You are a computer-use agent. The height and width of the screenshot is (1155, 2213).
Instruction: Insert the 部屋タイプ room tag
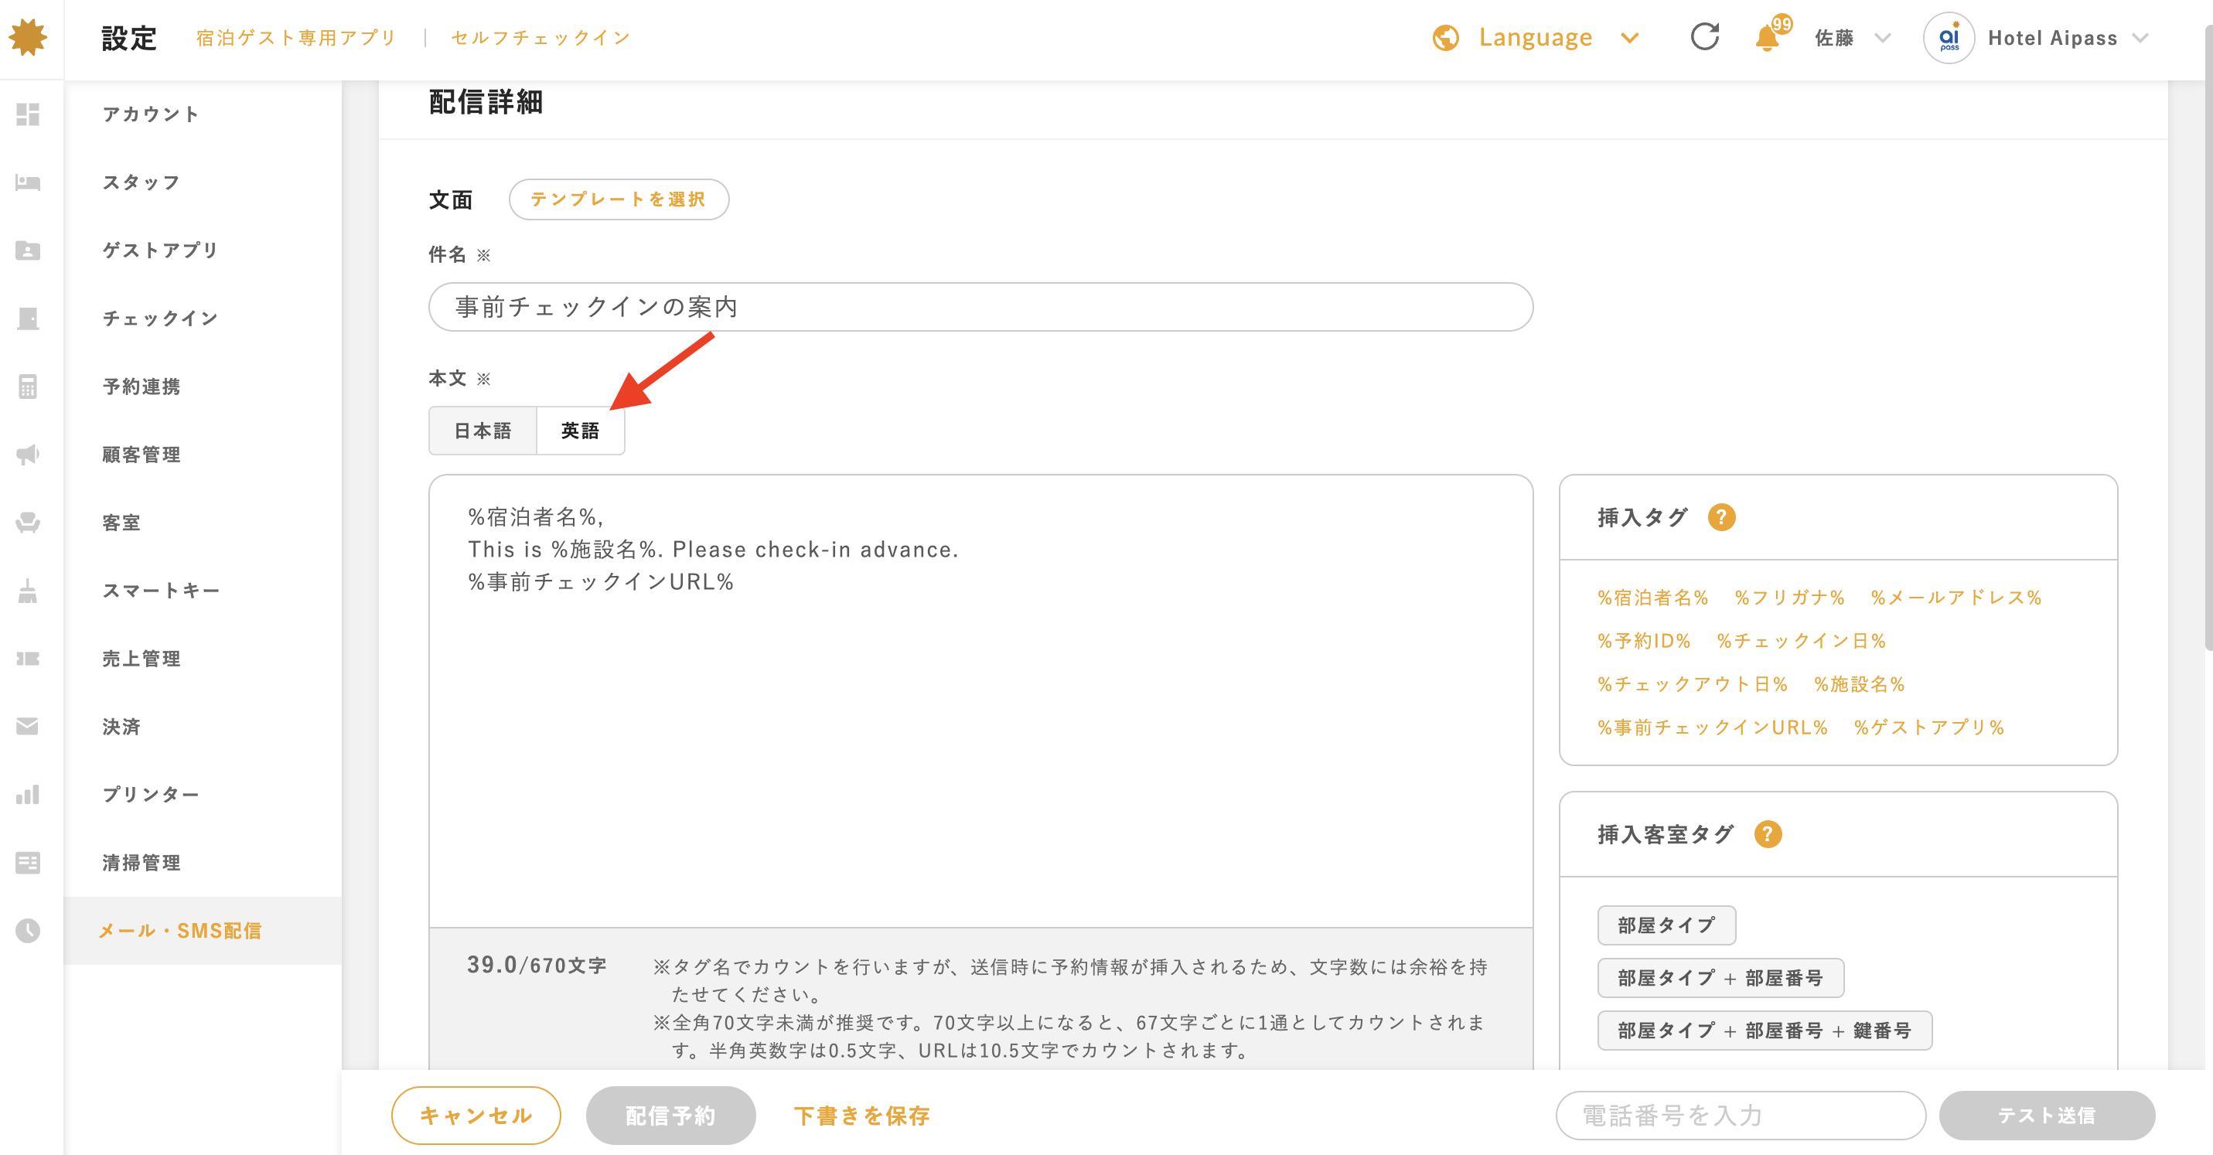pyautogui.click(x=1666, y=925)
